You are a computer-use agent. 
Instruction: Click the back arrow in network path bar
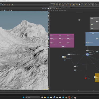(x=50, y=9)
